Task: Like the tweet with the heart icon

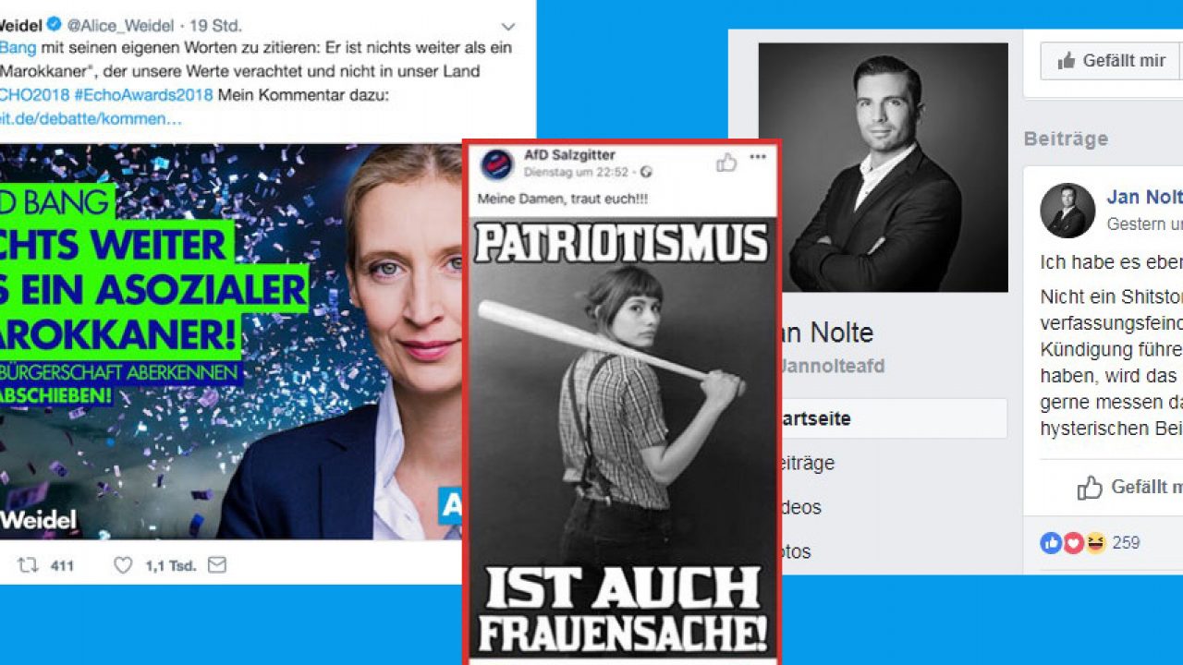Action: (x=123, y=565)
